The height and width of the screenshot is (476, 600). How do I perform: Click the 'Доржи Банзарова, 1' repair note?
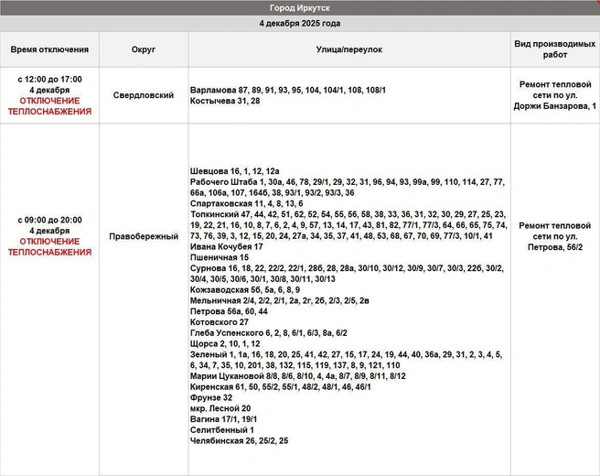coord(555,106)
